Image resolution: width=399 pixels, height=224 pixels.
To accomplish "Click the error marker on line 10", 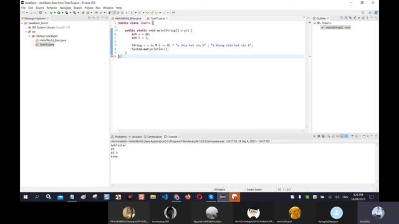I will pyautogui.click(x=112, y=57).
